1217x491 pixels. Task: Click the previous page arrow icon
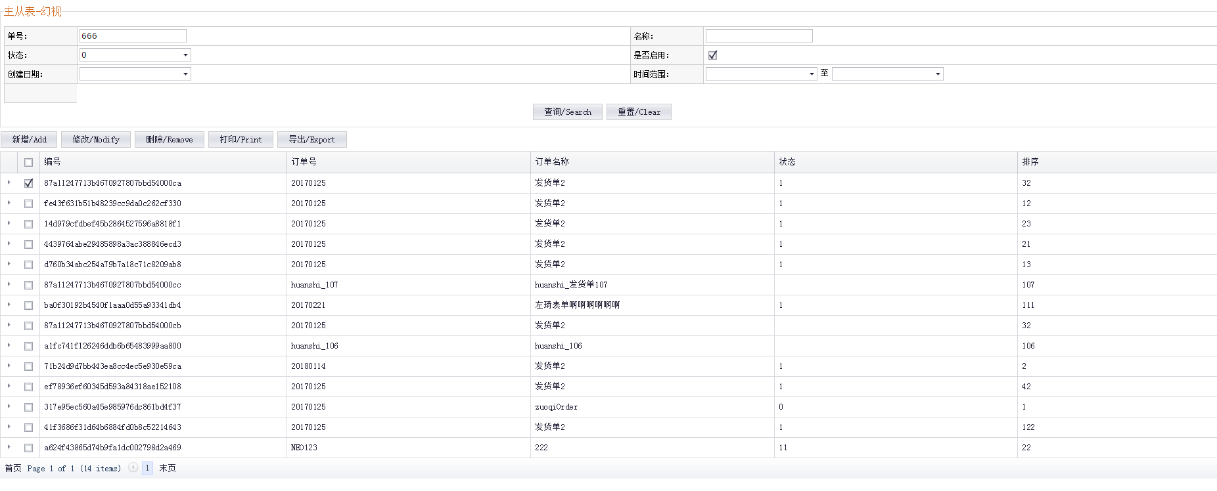click(133, 468)
